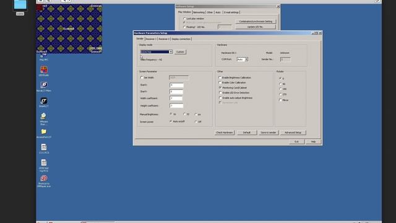
Task: Switch to the Sender tab
Action: pyautogui.click(x=140, y=38)
